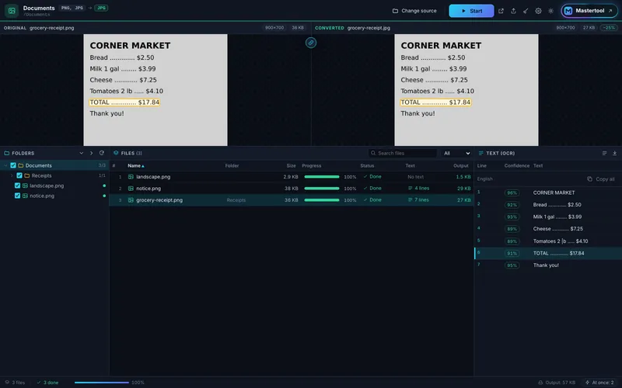Open the All filter dropdown
Image resolution: width=622 pixels, height=388 pixels.
[x=456, y=153]
